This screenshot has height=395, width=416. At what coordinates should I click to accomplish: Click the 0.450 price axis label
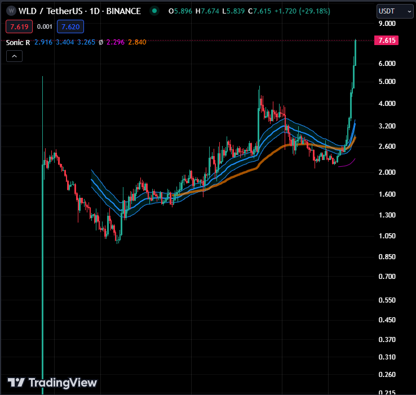coord(387,320)
